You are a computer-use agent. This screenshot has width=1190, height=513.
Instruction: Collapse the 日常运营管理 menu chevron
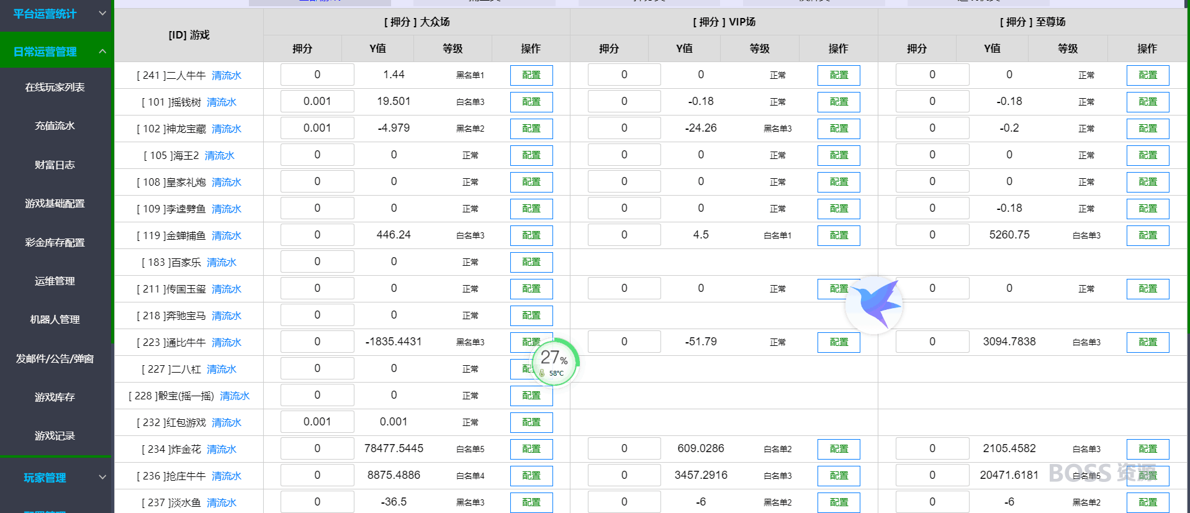click(x=102, y=52)
